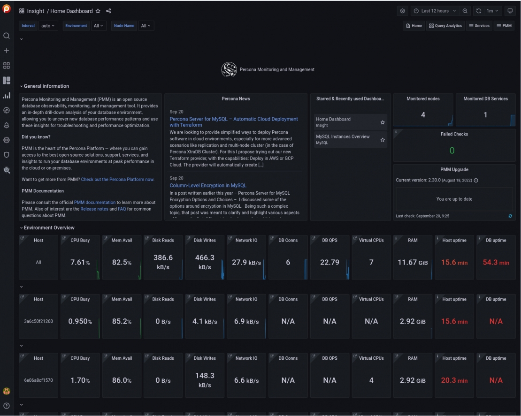The image size is (521, 416).
Task: Open Server Admin shield icon
Action: [x=7, y=155]
